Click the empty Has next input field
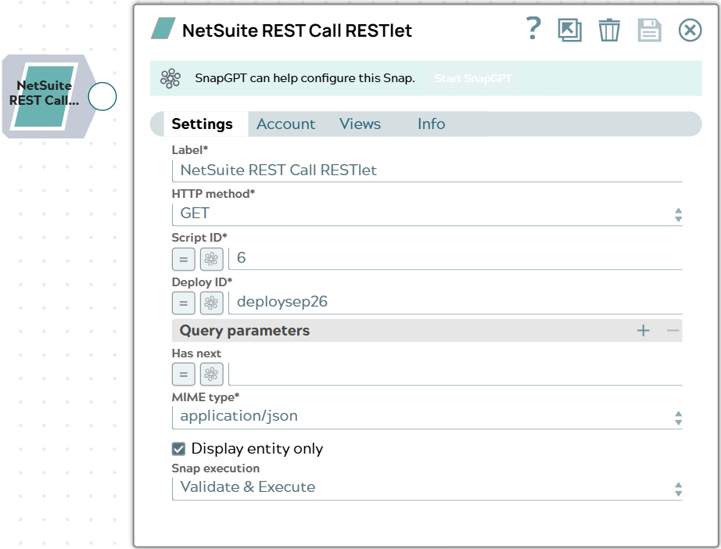This screenshot has height=549, width=721. pyautogui.click(x=455, y=374)
